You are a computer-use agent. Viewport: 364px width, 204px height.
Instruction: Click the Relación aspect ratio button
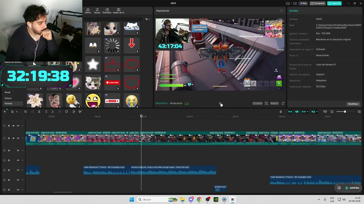pos(274,103)
